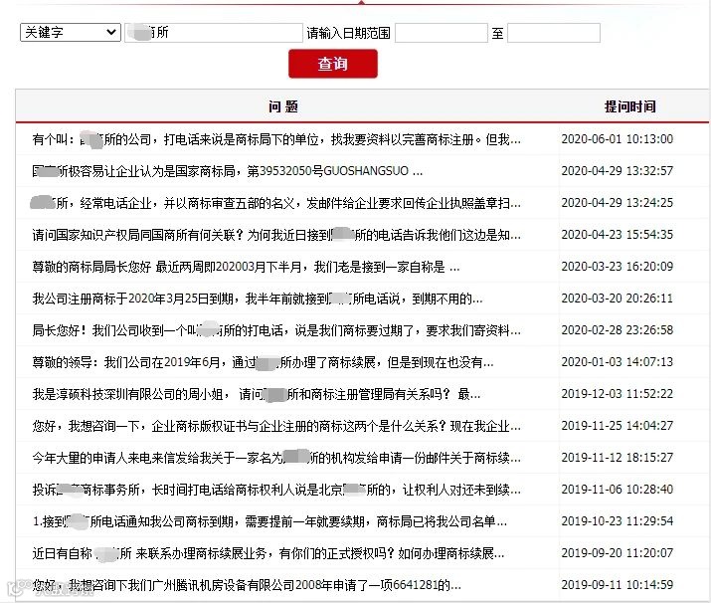
Task: Click timestamp 2020-04-29 13:24:25
Action: click(618, 202)
